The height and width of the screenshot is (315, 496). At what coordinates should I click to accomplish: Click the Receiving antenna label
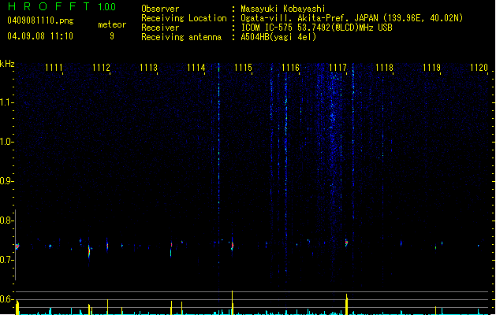(181, 37)
